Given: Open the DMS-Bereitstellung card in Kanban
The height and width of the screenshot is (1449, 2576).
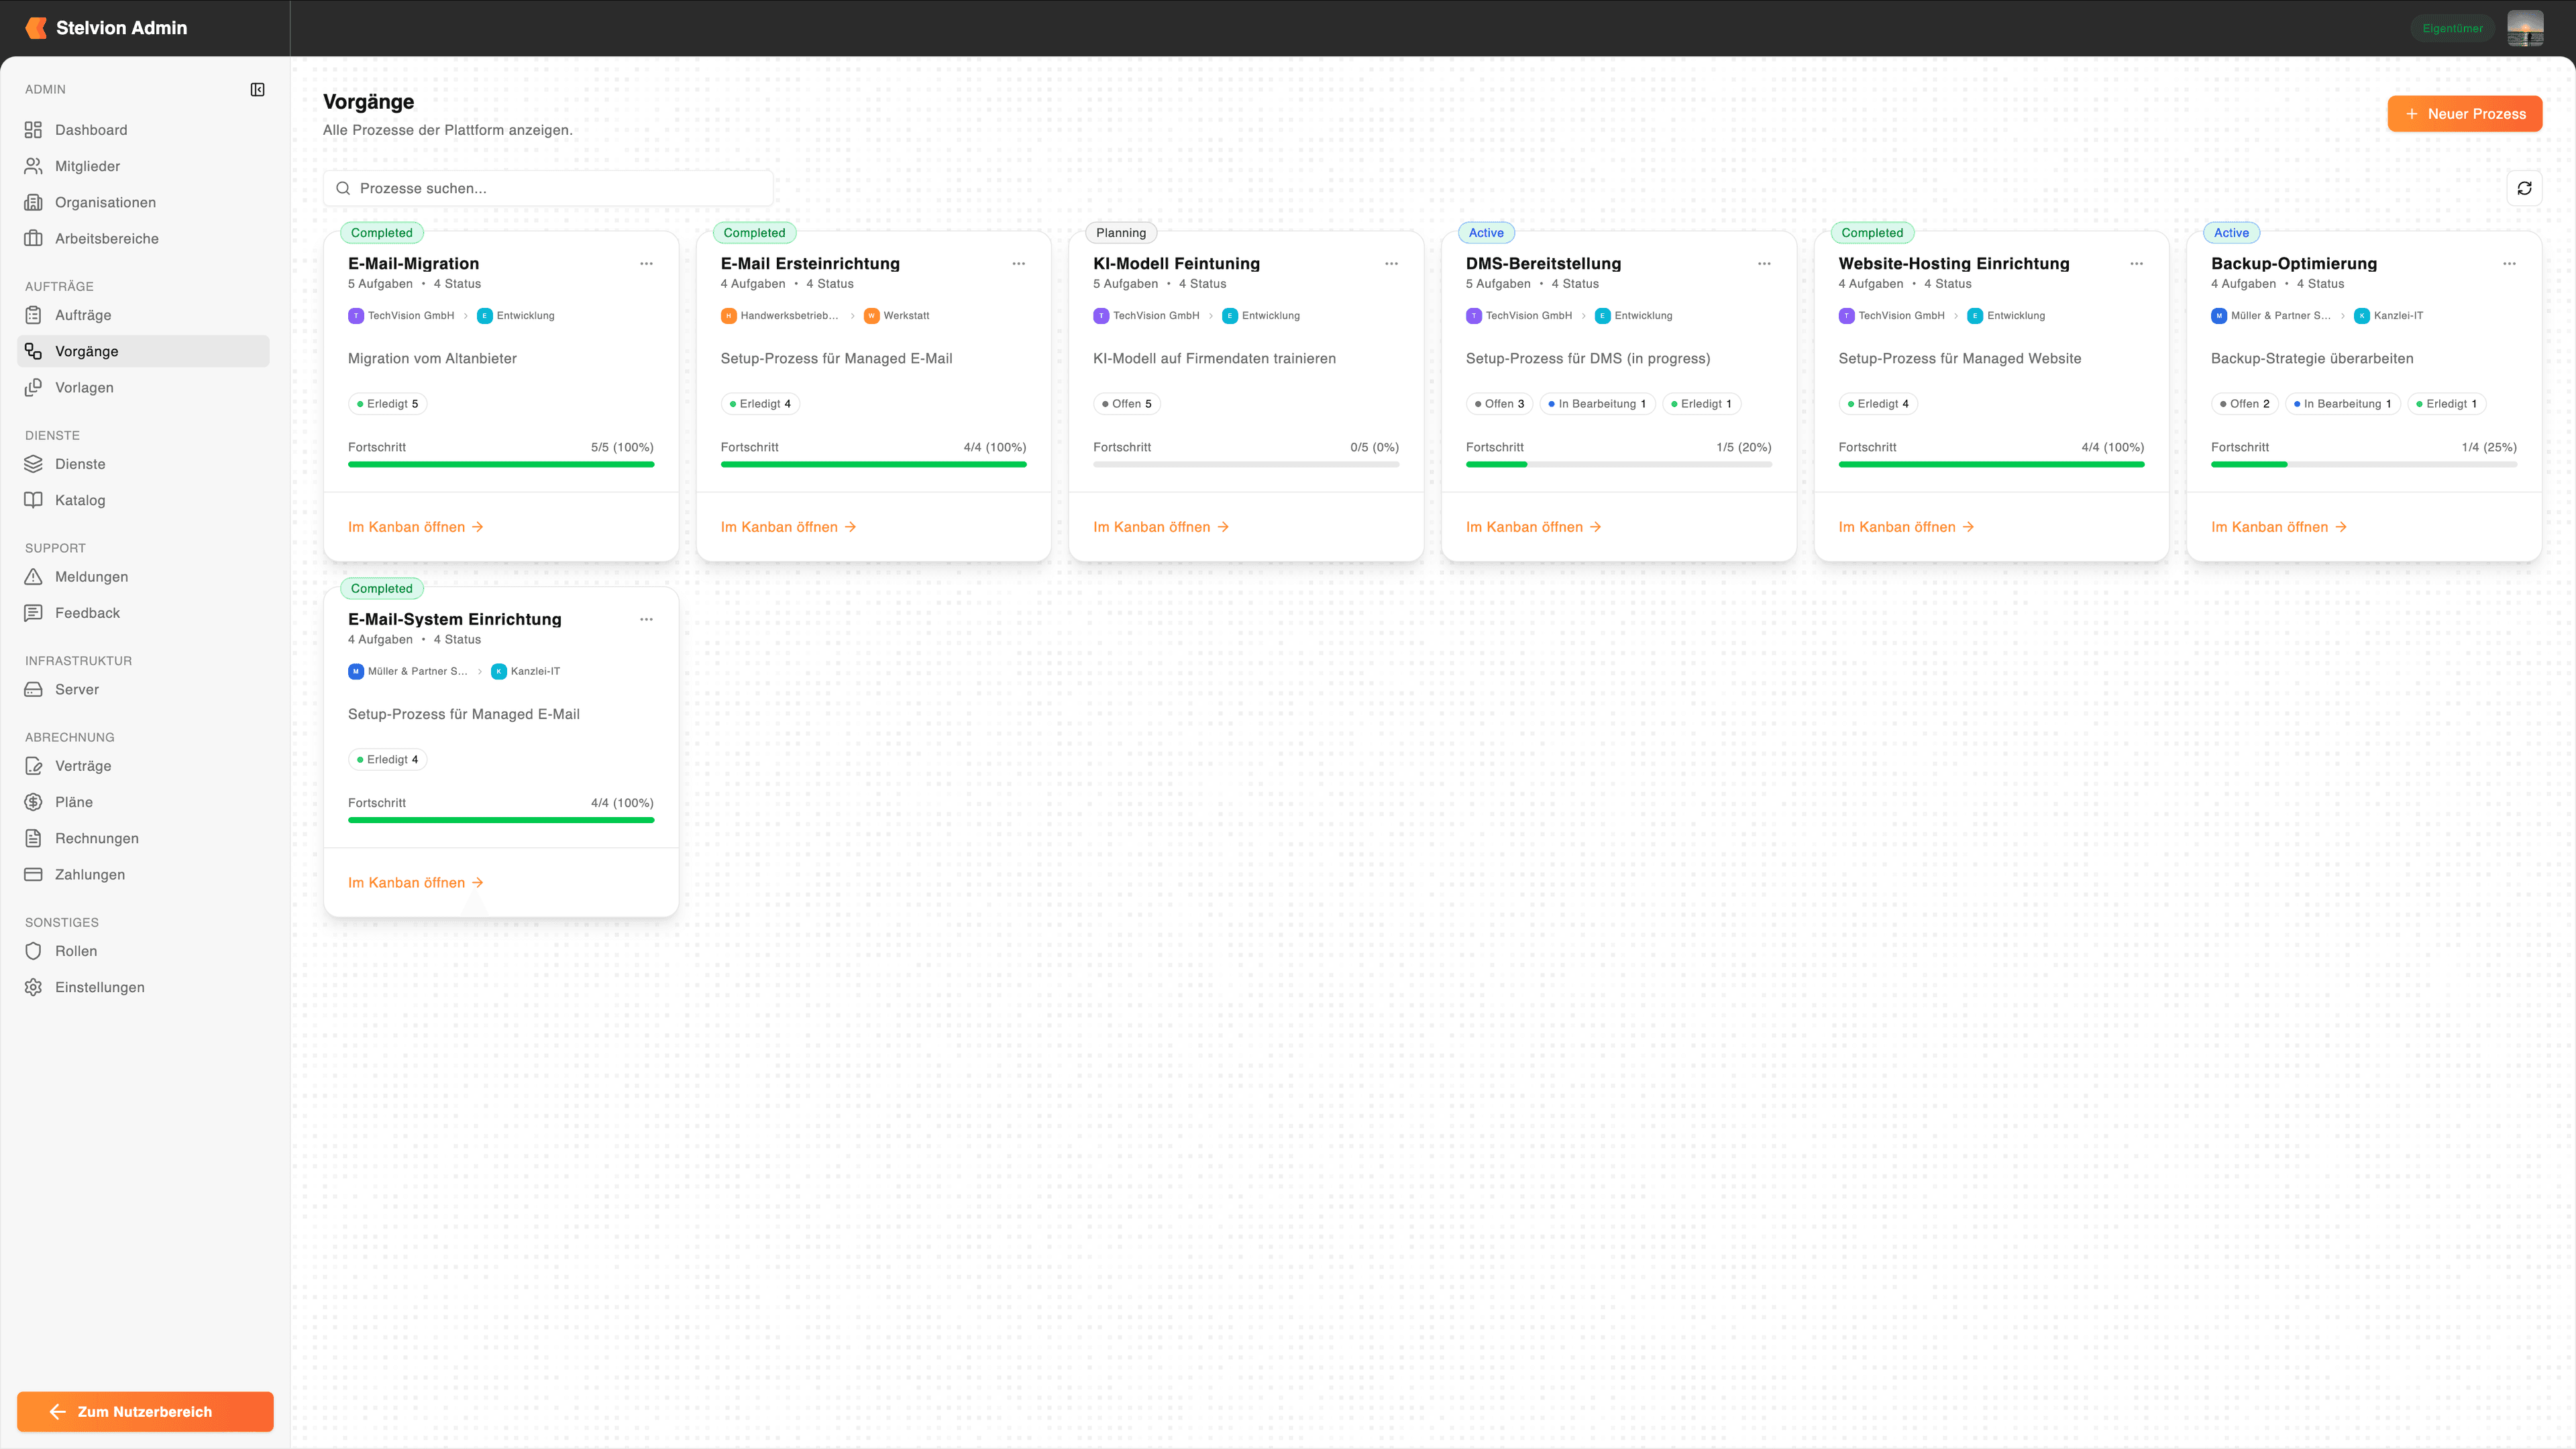Looking at the screenshot, I should (x=1533, y=527).
